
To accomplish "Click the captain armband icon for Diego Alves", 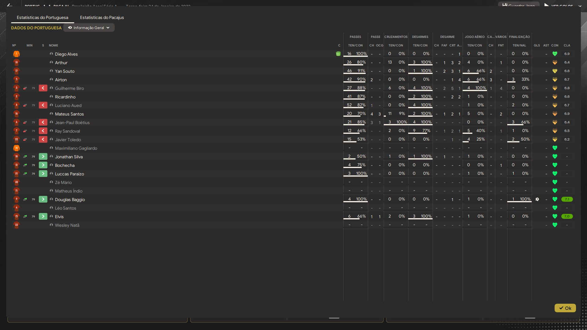I will point(338,54).
